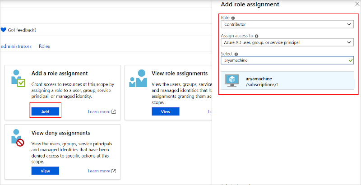Click the aryamachine virtual machine icon
The height and width of the screenshot is (185, 361).
point(232,80)
